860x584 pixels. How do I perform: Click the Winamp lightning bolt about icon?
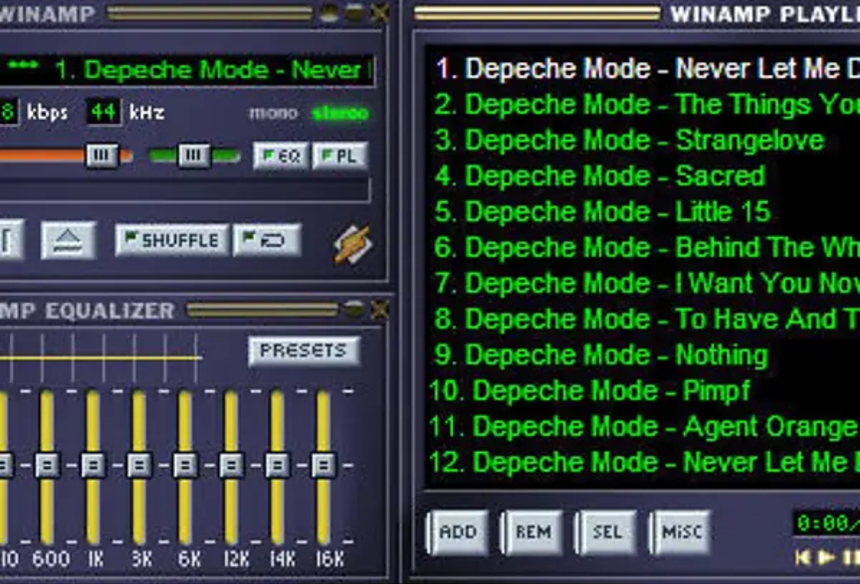click(353, 244)
